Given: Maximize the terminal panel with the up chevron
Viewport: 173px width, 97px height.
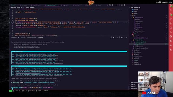Looking at the screenshot, I should (x=124, y=37).
